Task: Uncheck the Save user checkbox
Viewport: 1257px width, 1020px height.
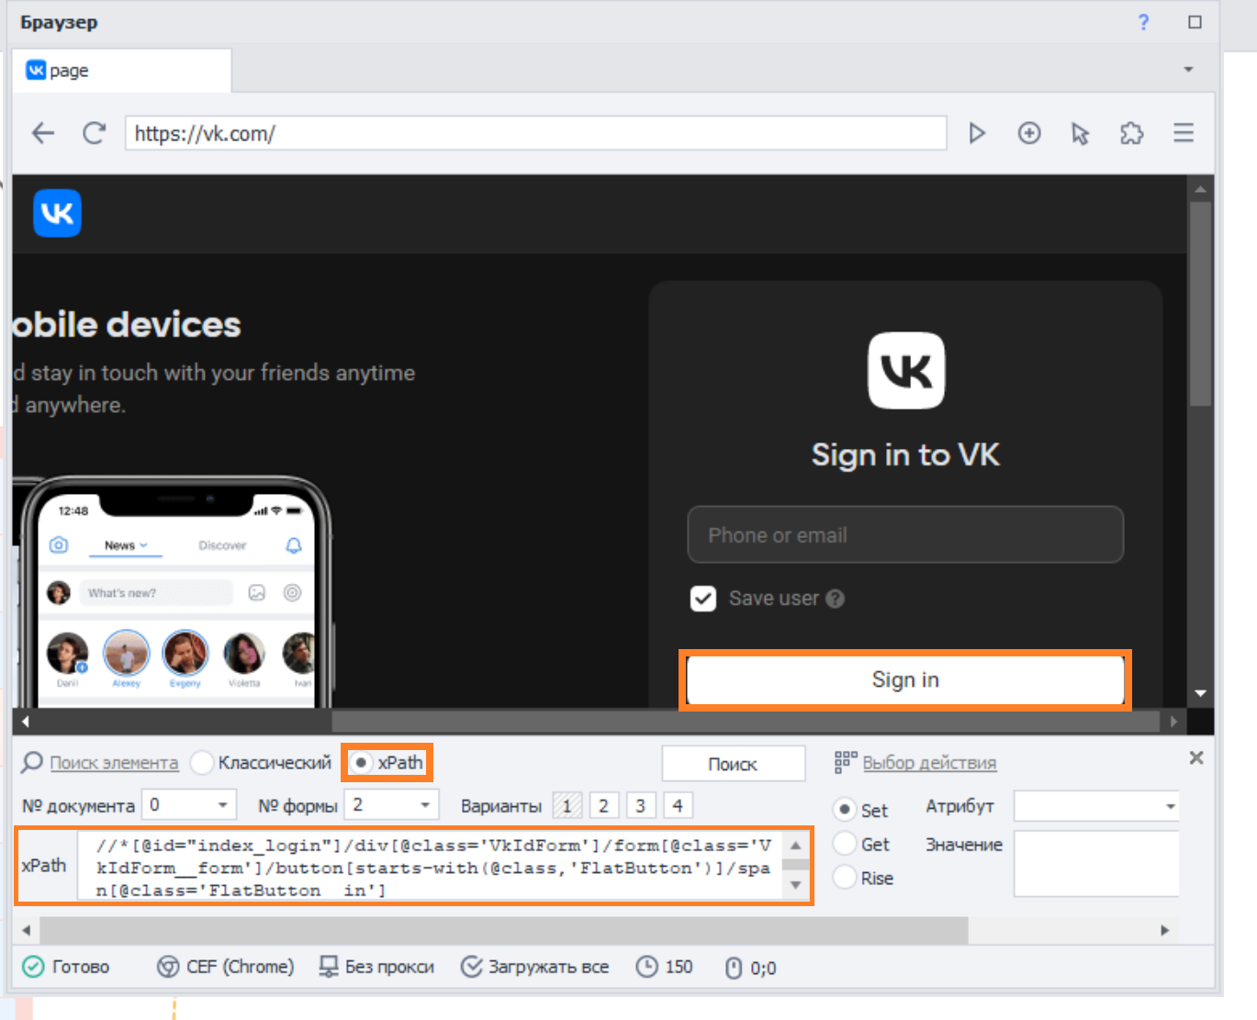Action: click(x=703, y=599)
